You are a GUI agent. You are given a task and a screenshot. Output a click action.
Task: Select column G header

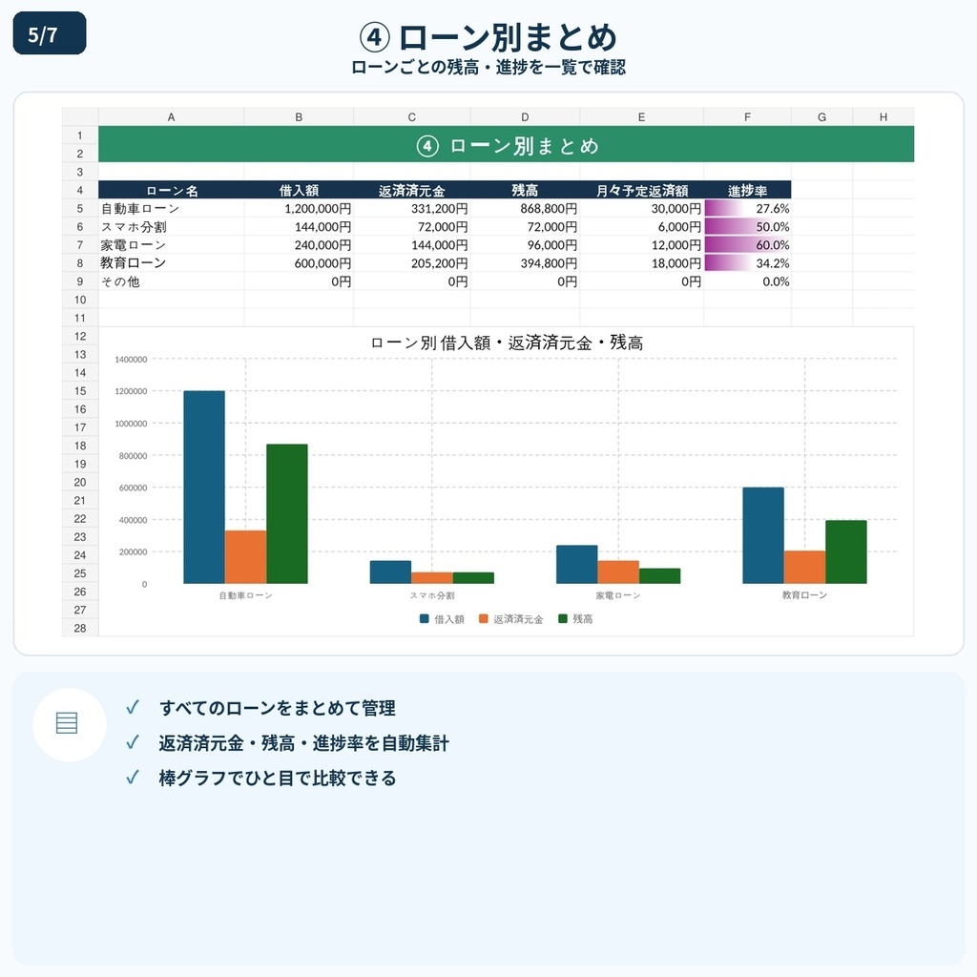[821, 116]
